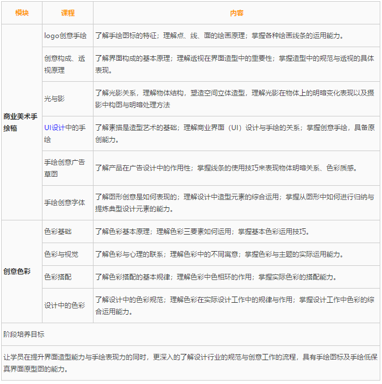Select the 内容 column header

(236, 12)
